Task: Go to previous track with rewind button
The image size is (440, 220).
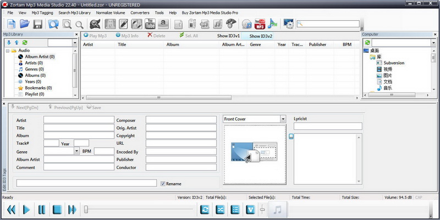Action: pos(11,210)
